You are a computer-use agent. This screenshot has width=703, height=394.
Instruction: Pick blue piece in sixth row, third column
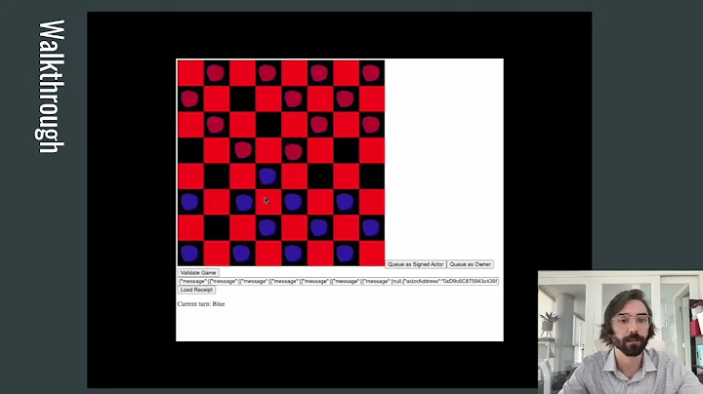point(244,203)
